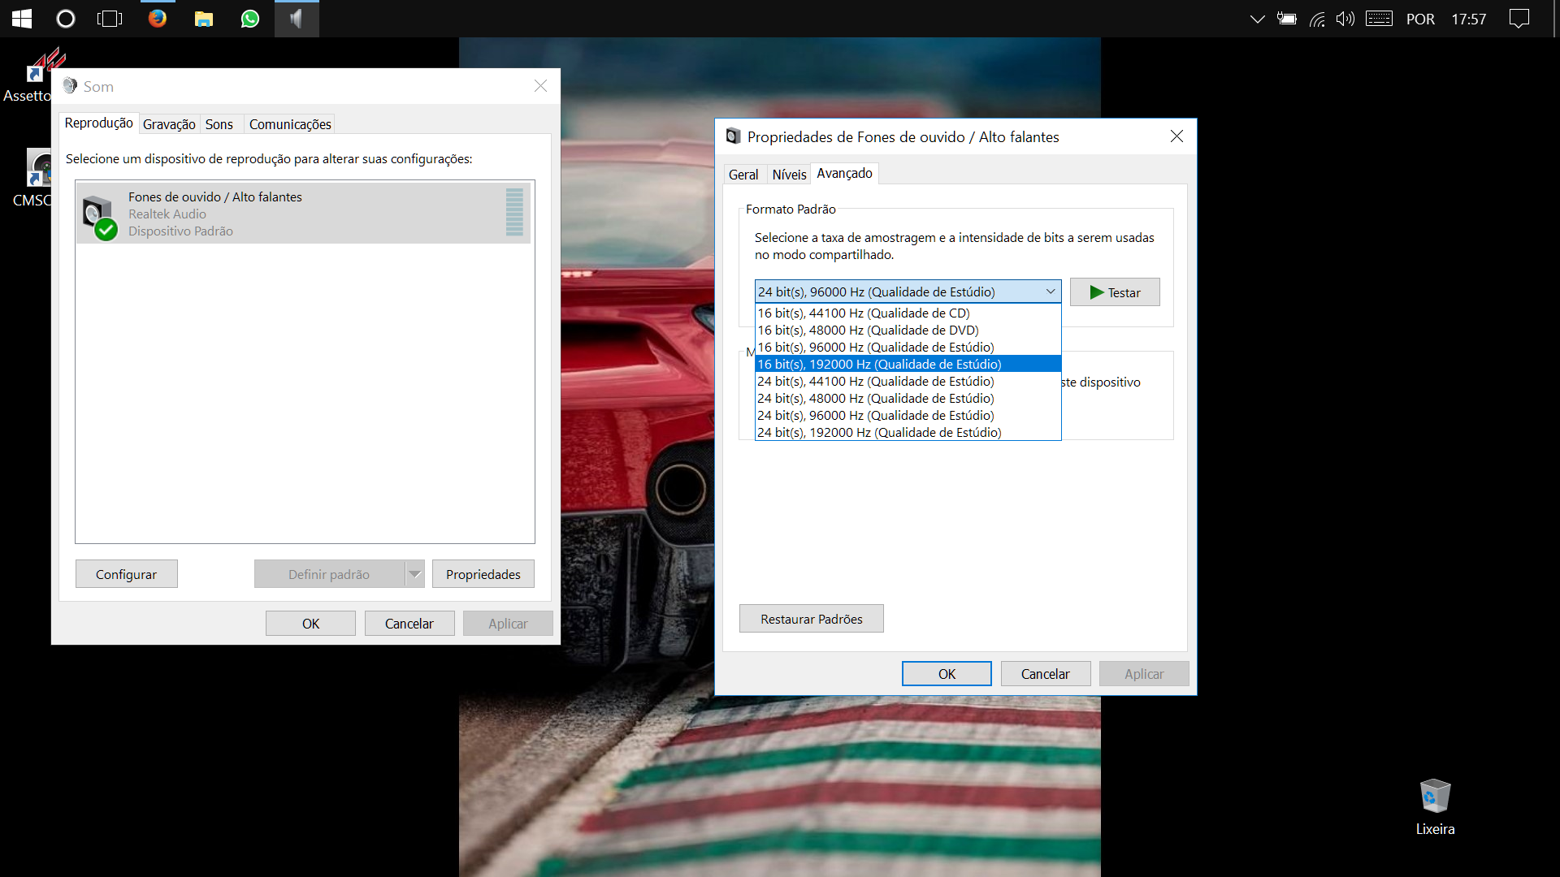Show hidden system tray icons
Viewport: 1560px width, 877px height.
pos(1257,19)
